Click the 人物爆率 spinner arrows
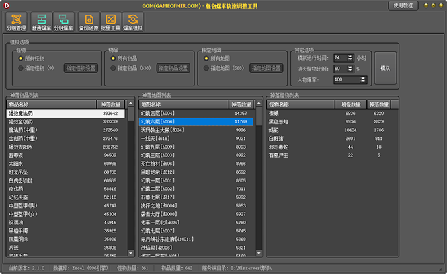This screenshot has width=447, height=274. [362, 79]
